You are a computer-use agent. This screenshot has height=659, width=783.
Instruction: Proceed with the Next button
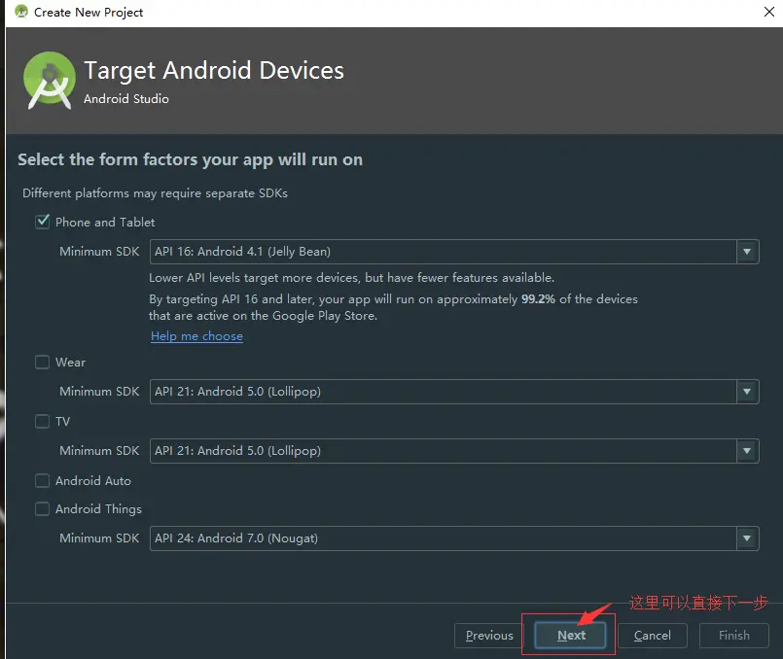tap(571, 636)
